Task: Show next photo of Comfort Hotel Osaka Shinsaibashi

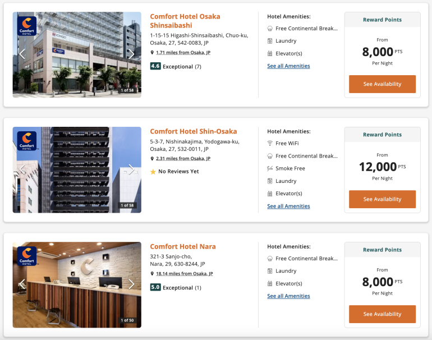Action: (x=131, y=54)
